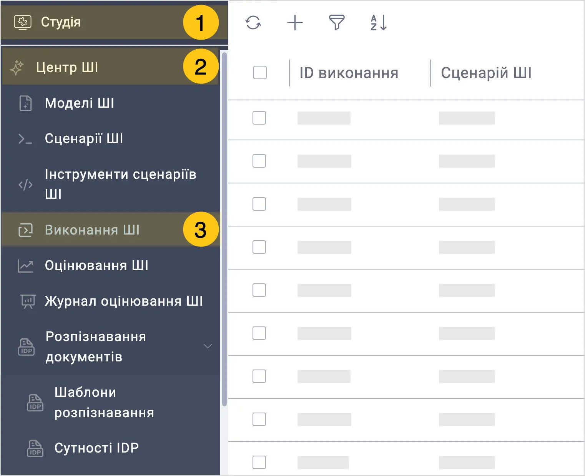Toggle the select-all checkbox in table header

coord(260,72)
